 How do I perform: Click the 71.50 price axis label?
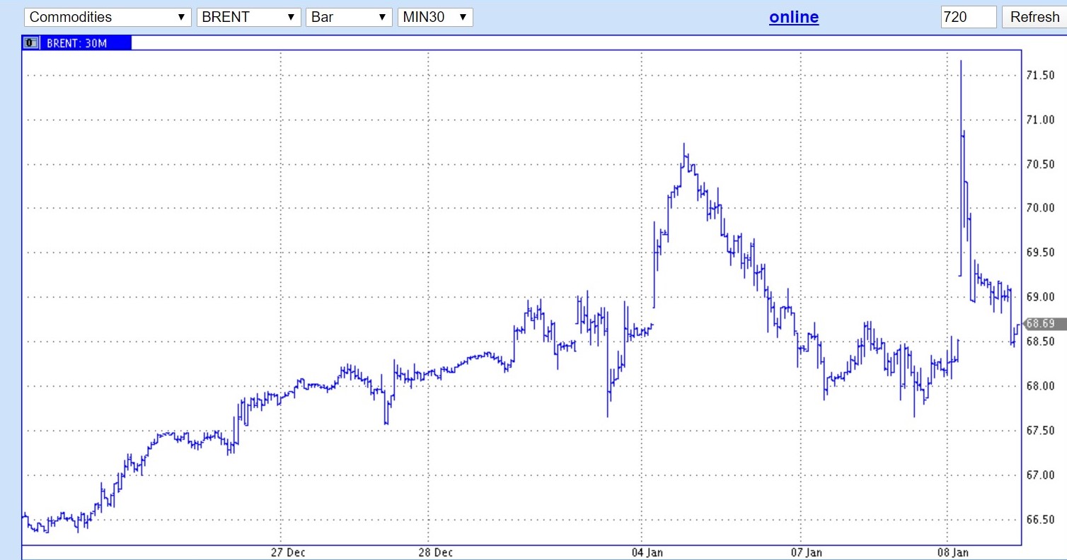1040,75
